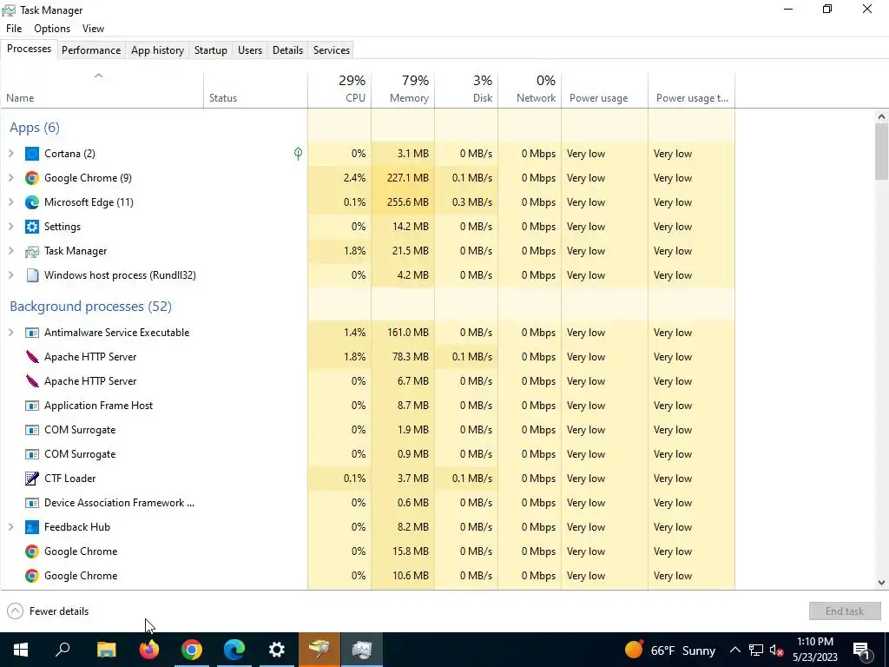Open the 66°F Sunny weather widget
The width and height of the screenshot is (889, 667).
point(670,650)
